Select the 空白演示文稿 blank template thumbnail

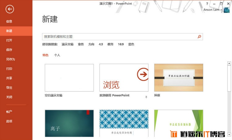pos(69,78)
